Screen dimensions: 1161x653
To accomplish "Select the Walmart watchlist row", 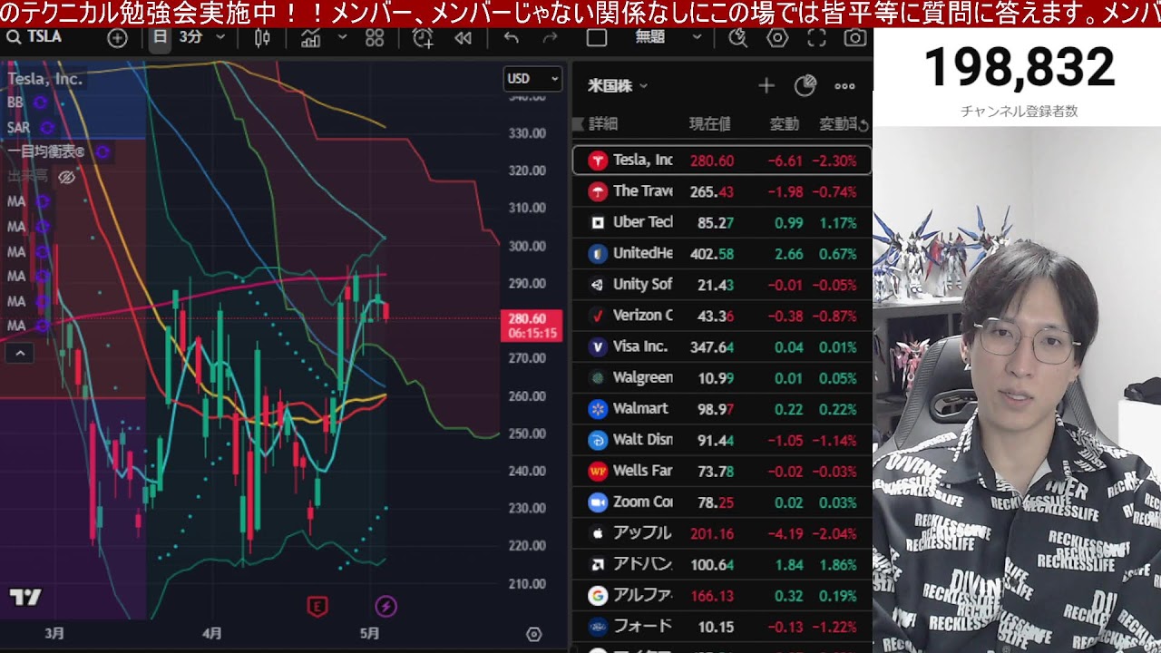I will coord(722,408).
